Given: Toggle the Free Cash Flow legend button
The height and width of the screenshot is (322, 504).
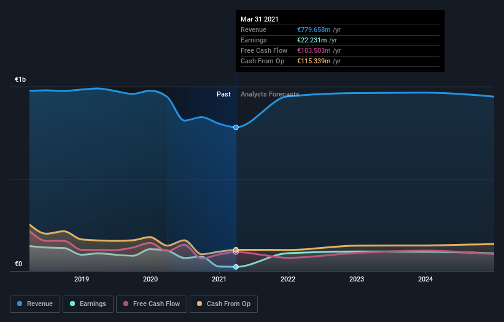Looking at the screenshot, I should click(x=152, y=304).
